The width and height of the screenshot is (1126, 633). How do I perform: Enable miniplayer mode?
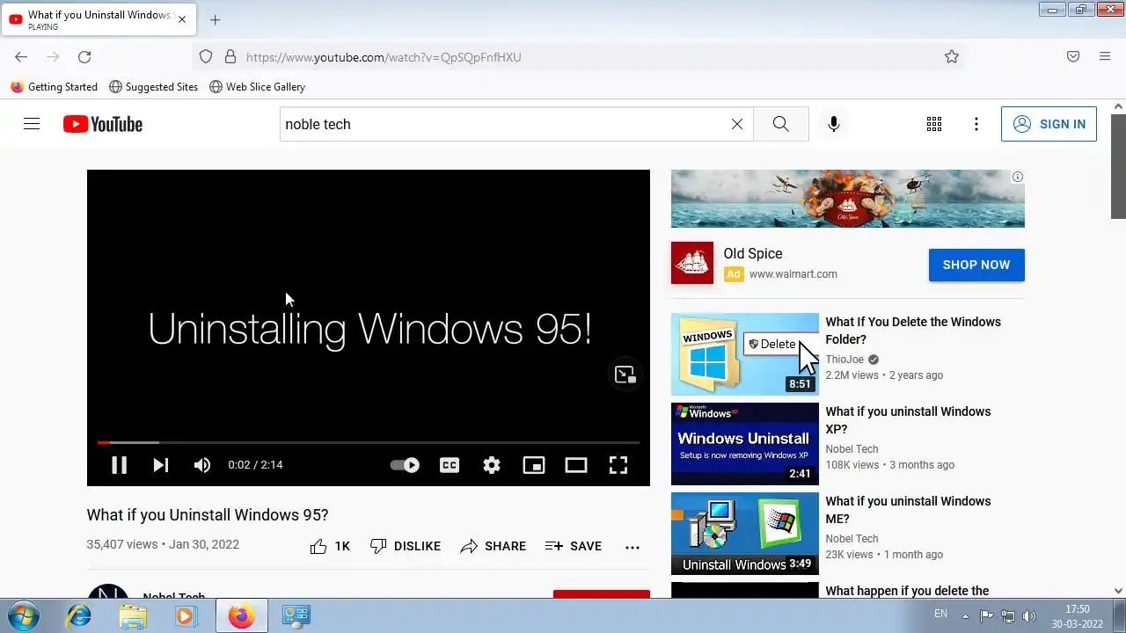534,465
